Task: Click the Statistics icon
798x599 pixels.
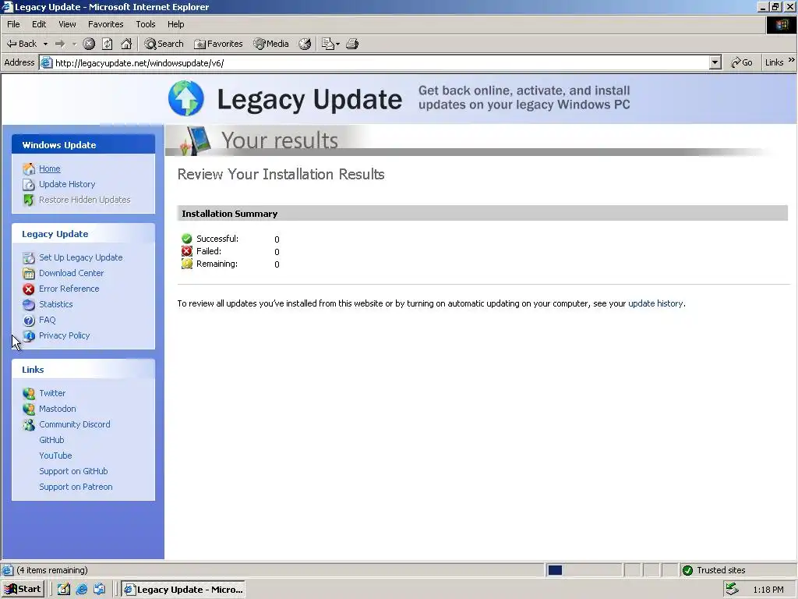Action: coord(29,305)
